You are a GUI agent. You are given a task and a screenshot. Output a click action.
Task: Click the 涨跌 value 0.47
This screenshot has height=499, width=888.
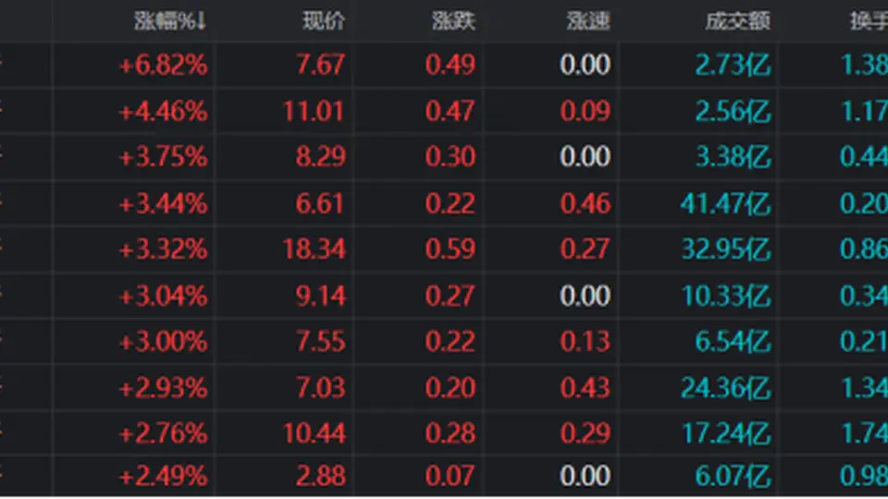[x=450, y=111]
